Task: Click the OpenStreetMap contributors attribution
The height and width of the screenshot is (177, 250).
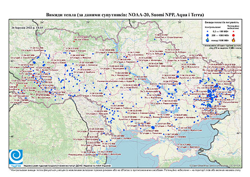Action: [215, 165]
